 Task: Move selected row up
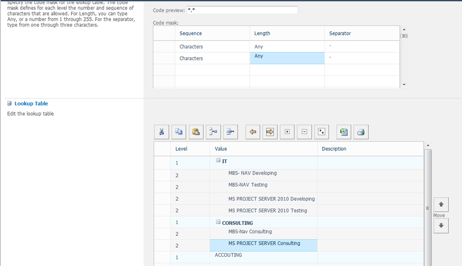tap(441, 204)
